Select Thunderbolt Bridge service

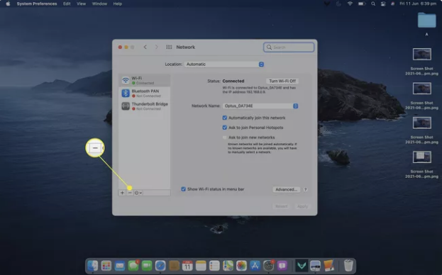(x=144, y=106)
